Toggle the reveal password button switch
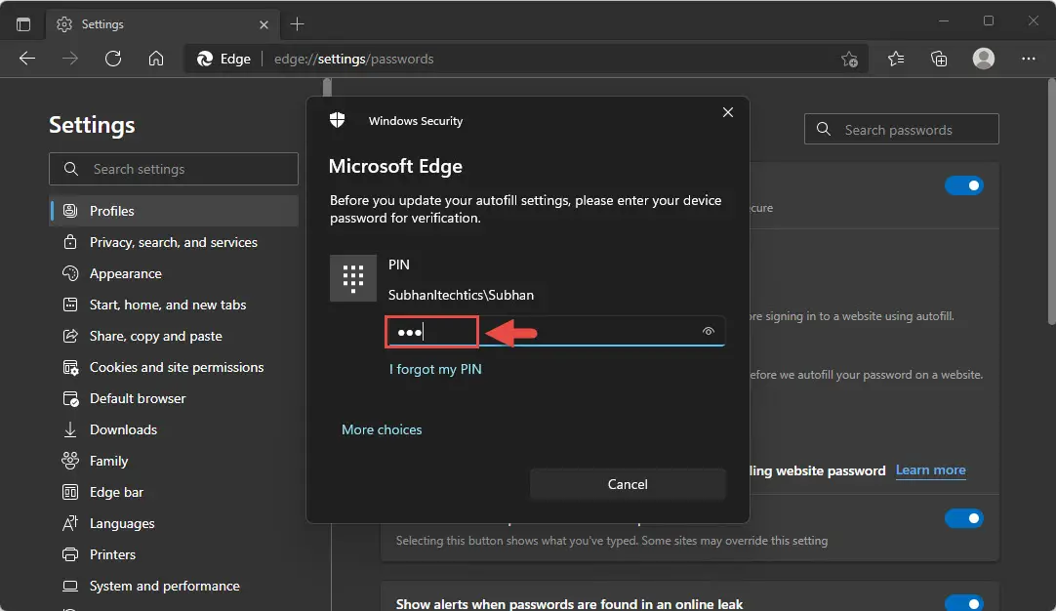The image size is (1056, 611). (963, 518)
